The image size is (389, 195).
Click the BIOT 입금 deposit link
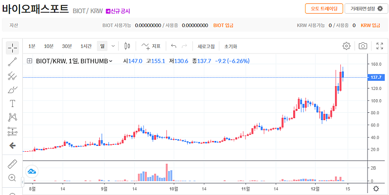pyautogui.click(x=223, y=25)
